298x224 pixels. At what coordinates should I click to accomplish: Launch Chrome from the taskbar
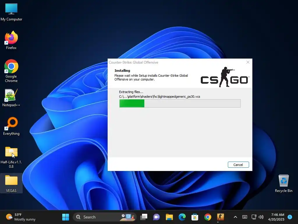[208, 217]
